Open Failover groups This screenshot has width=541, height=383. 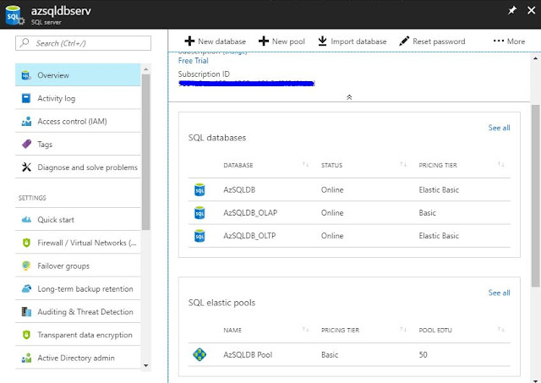pyautogui.click(x=78, y=266)
